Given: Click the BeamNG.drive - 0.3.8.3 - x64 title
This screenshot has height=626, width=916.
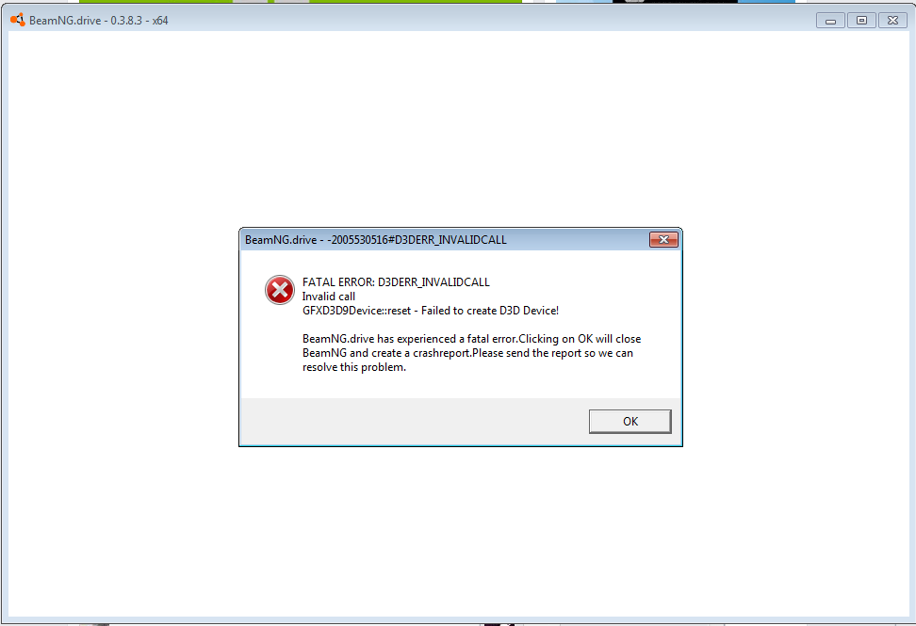Looking at the screenshot, I should click(x=99, y=21).
